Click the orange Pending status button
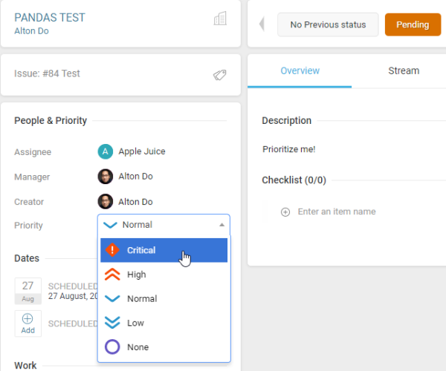The height and width of the screenshot is (371, 446). tap(413, 24)
